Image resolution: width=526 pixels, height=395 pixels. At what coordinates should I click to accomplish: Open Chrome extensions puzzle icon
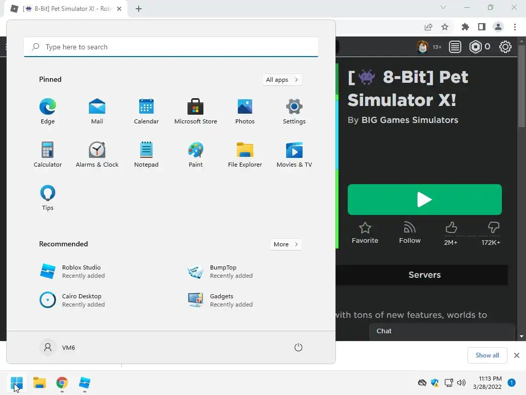[x=465, y=27]
